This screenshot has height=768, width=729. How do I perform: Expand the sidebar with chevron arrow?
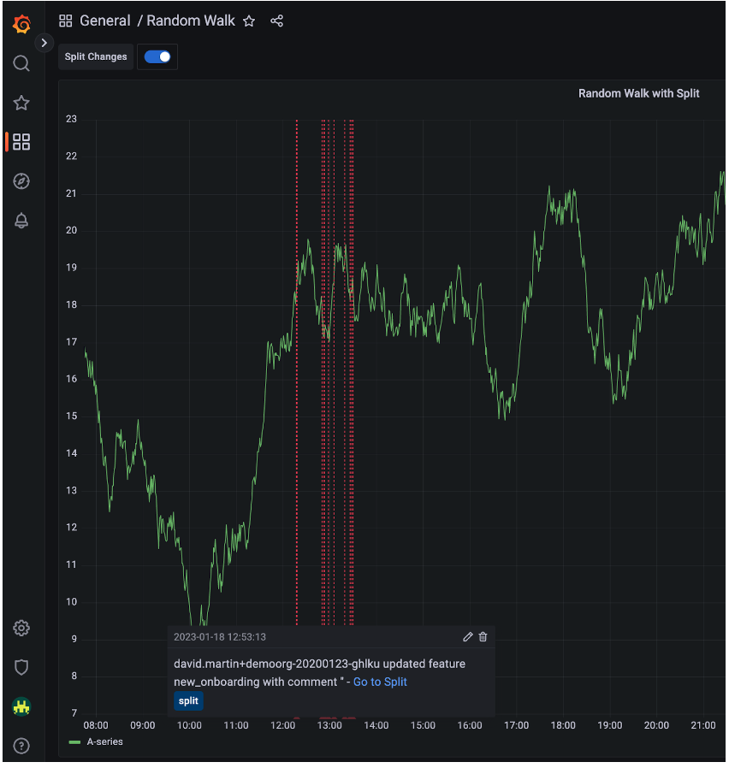click(x=44, y=43)
